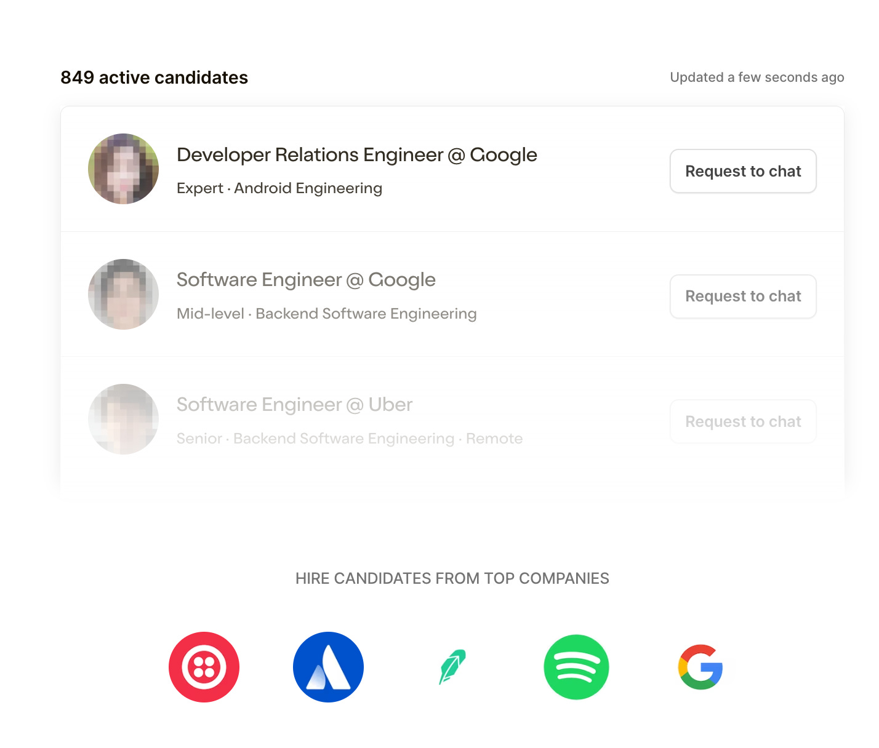Click the faded Request to chat for Uber candidate
The width and height of the screenshot is (879, 748).
[742, 421]
